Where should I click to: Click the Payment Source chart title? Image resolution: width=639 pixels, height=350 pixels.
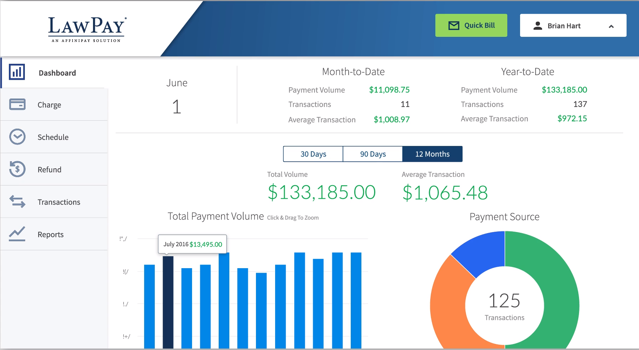point(504,217)
